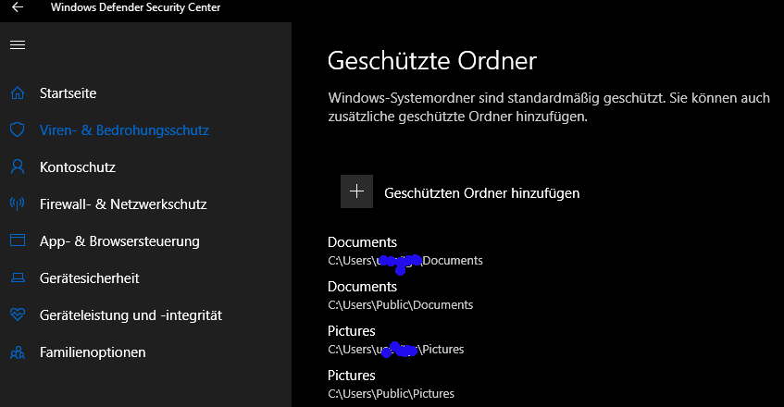
Task: Click the App- & Browsersteuerung window icon
Action: click(17, 241)
